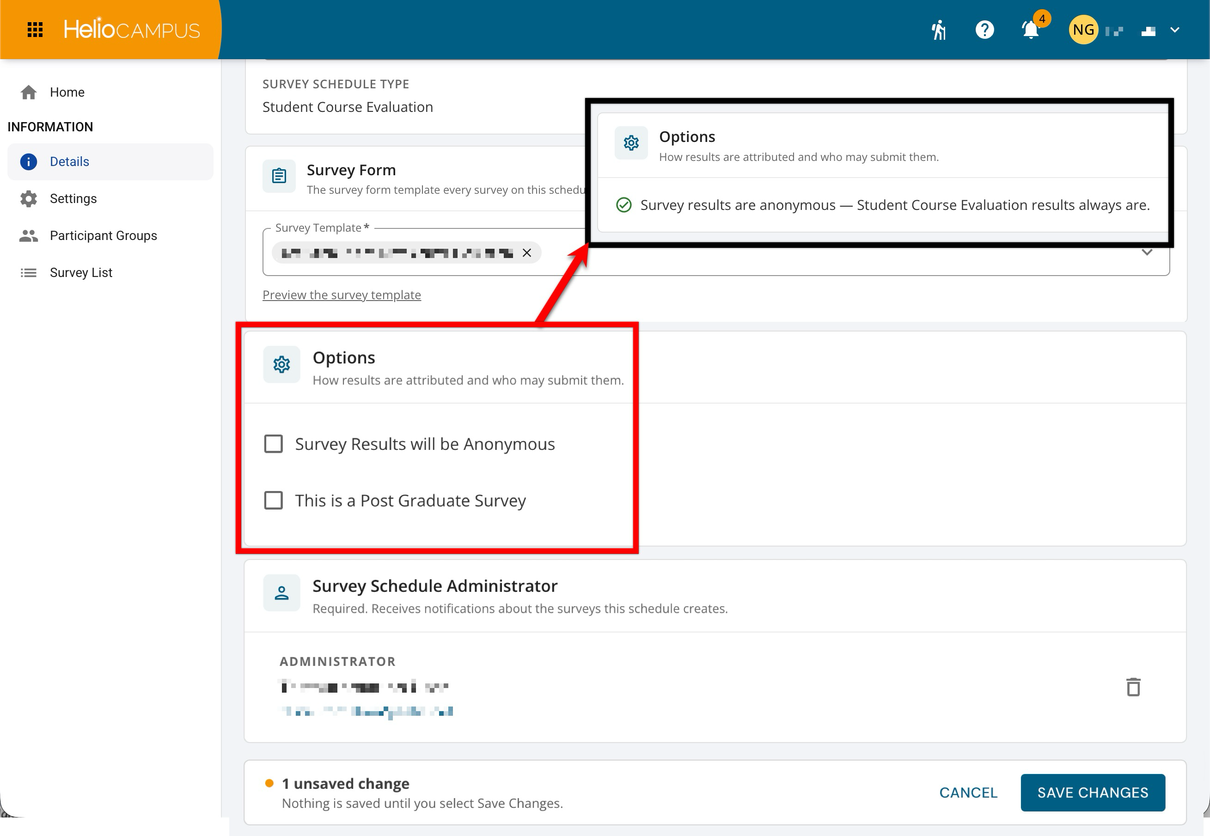Open Settings in sidebar
Image resolution: width=1210 pixels, height=836 pixels.
pyautogui.click(x=110, y=198)
